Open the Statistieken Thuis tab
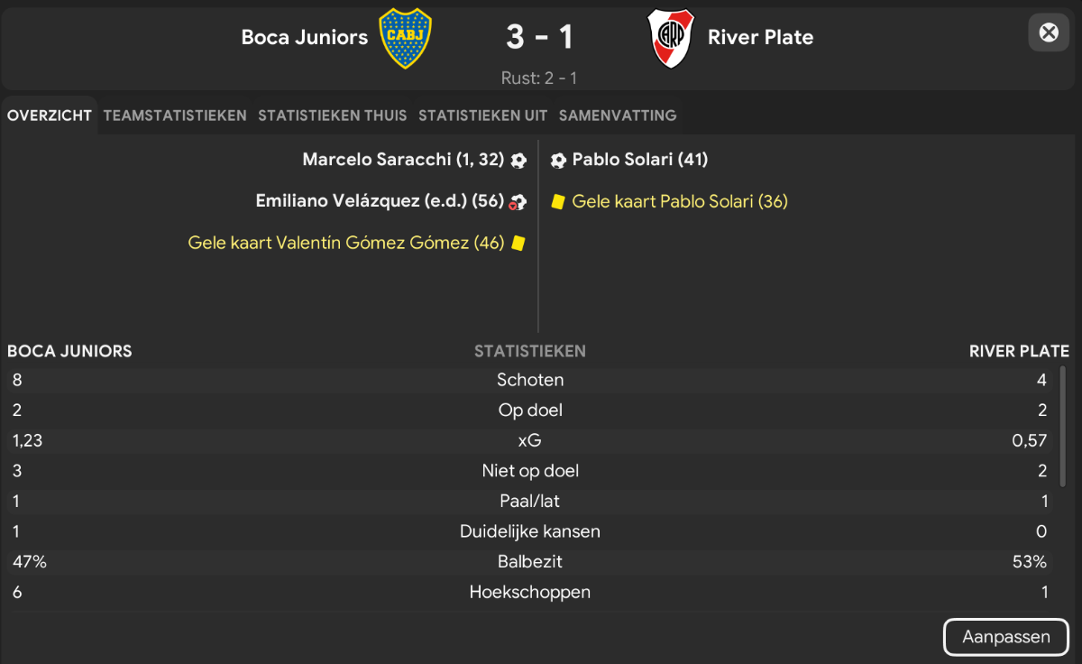The width and height of the screenshot is (1082, 664). [x=333, y=115]
